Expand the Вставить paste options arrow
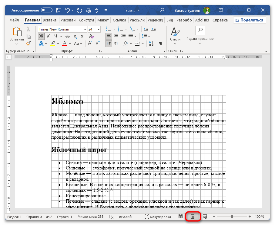This screenshot has height=225, width=275. pyautogui.click(x=16, y=44)
